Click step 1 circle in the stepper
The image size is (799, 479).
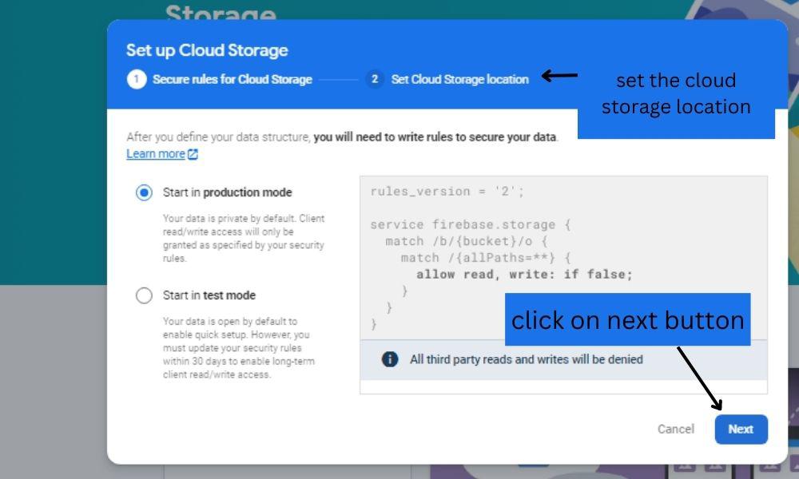[x=137, y=79]
